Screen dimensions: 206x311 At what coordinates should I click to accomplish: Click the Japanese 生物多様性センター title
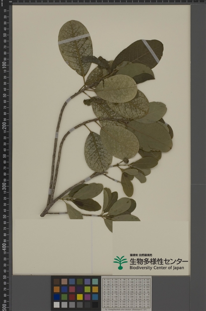(159, 262)
